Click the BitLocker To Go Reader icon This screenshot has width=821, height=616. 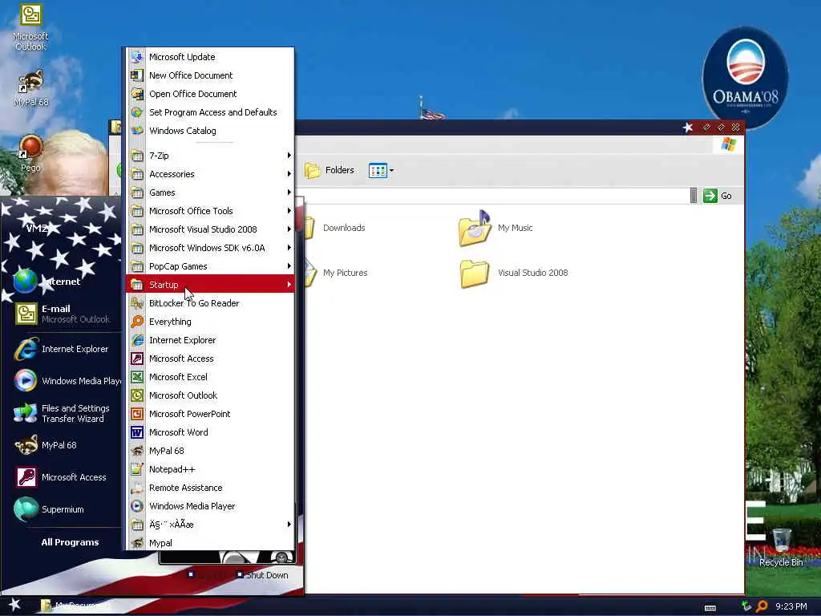[137, 302]
